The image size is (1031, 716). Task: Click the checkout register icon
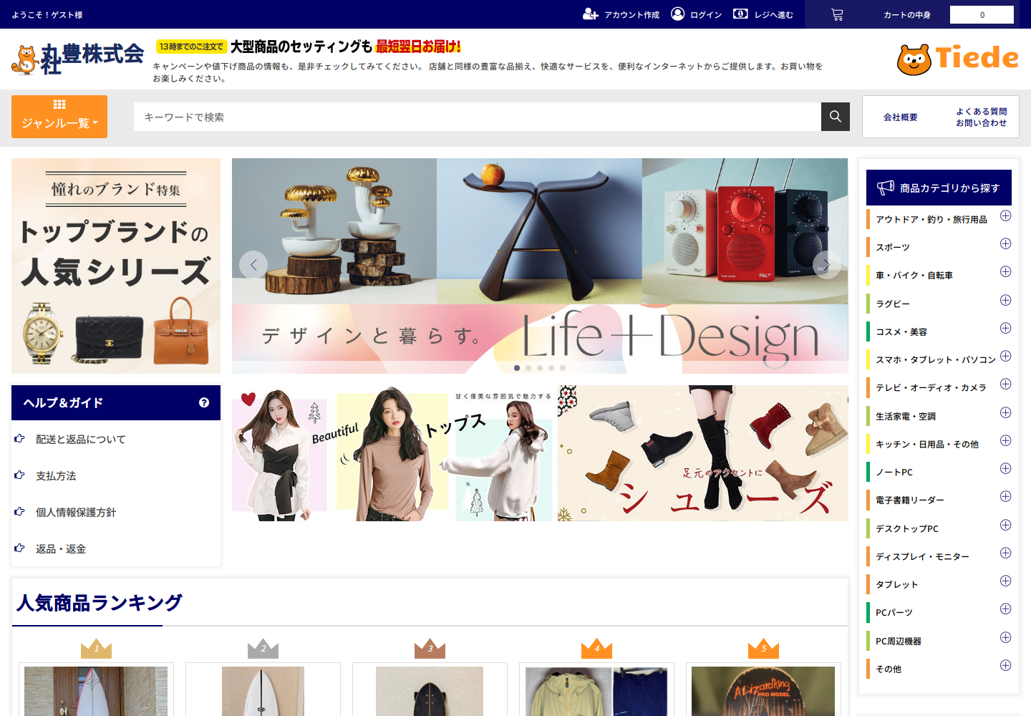740,14
